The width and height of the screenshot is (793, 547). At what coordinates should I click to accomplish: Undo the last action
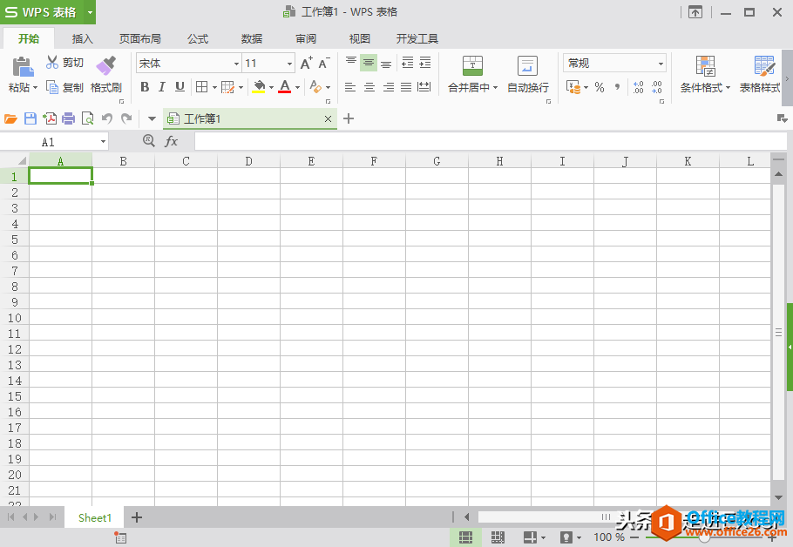[x=106, y=118]
